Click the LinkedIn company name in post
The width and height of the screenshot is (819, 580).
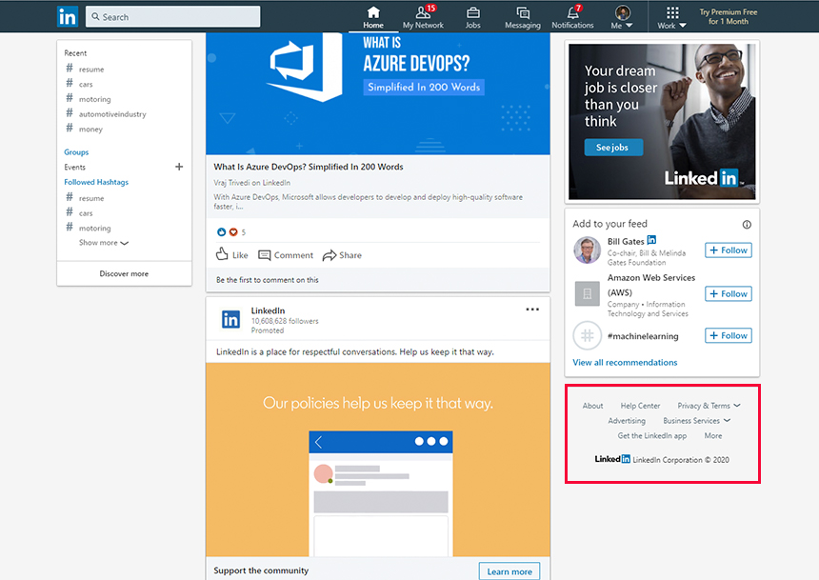point(268,310)
